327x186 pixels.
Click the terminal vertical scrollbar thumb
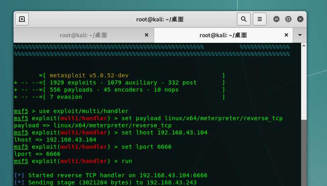(x=304, y=153)
